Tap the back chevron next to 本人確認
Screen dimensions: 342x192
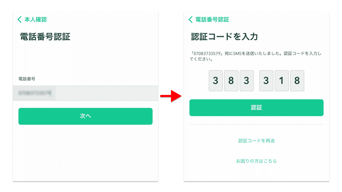click(19, 19)
